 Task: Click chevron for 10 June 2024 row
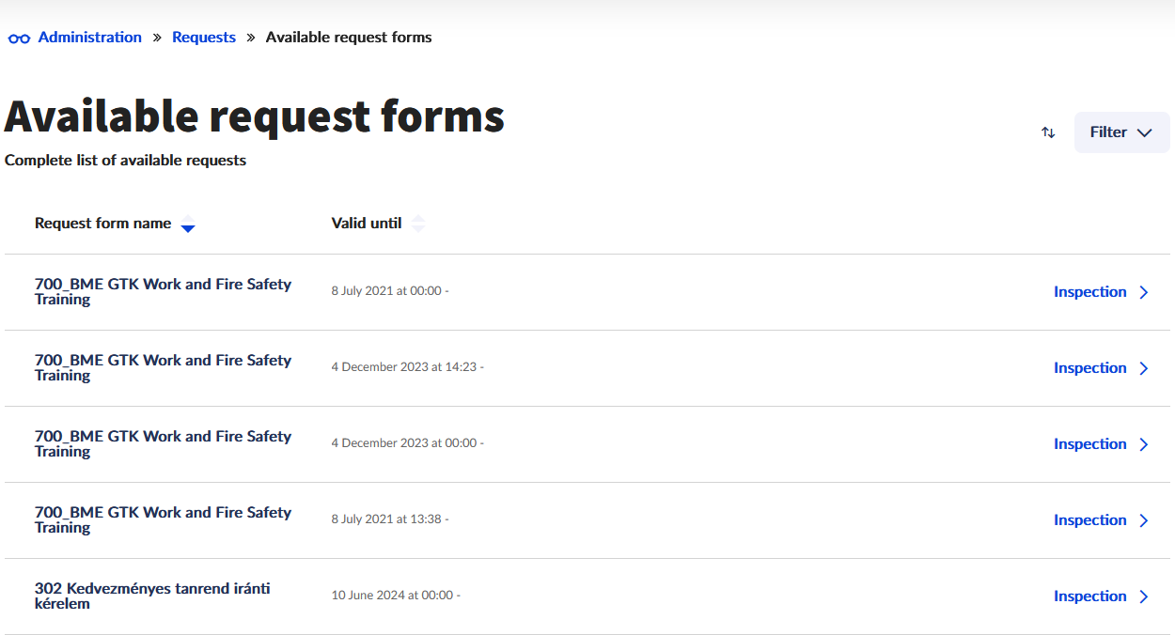[1144, 596]
